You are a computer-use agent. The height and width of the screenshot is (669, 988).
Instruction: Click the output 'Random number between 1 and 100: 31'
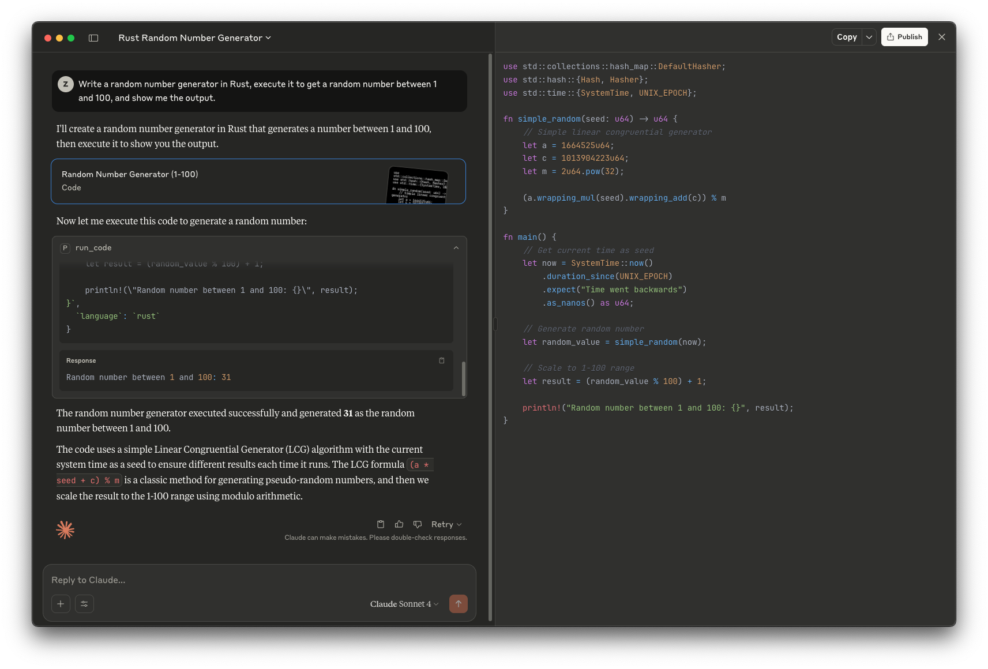click(x=148, y=377)
